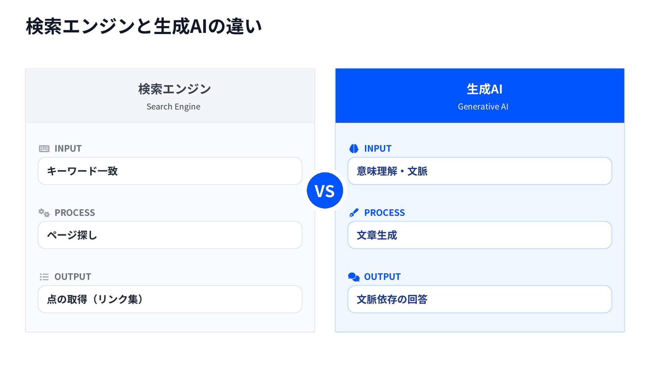Click the keyboard icon beside search engine INPUT
The height and width of the screenshot is (365, 650).
pos(44,149)
